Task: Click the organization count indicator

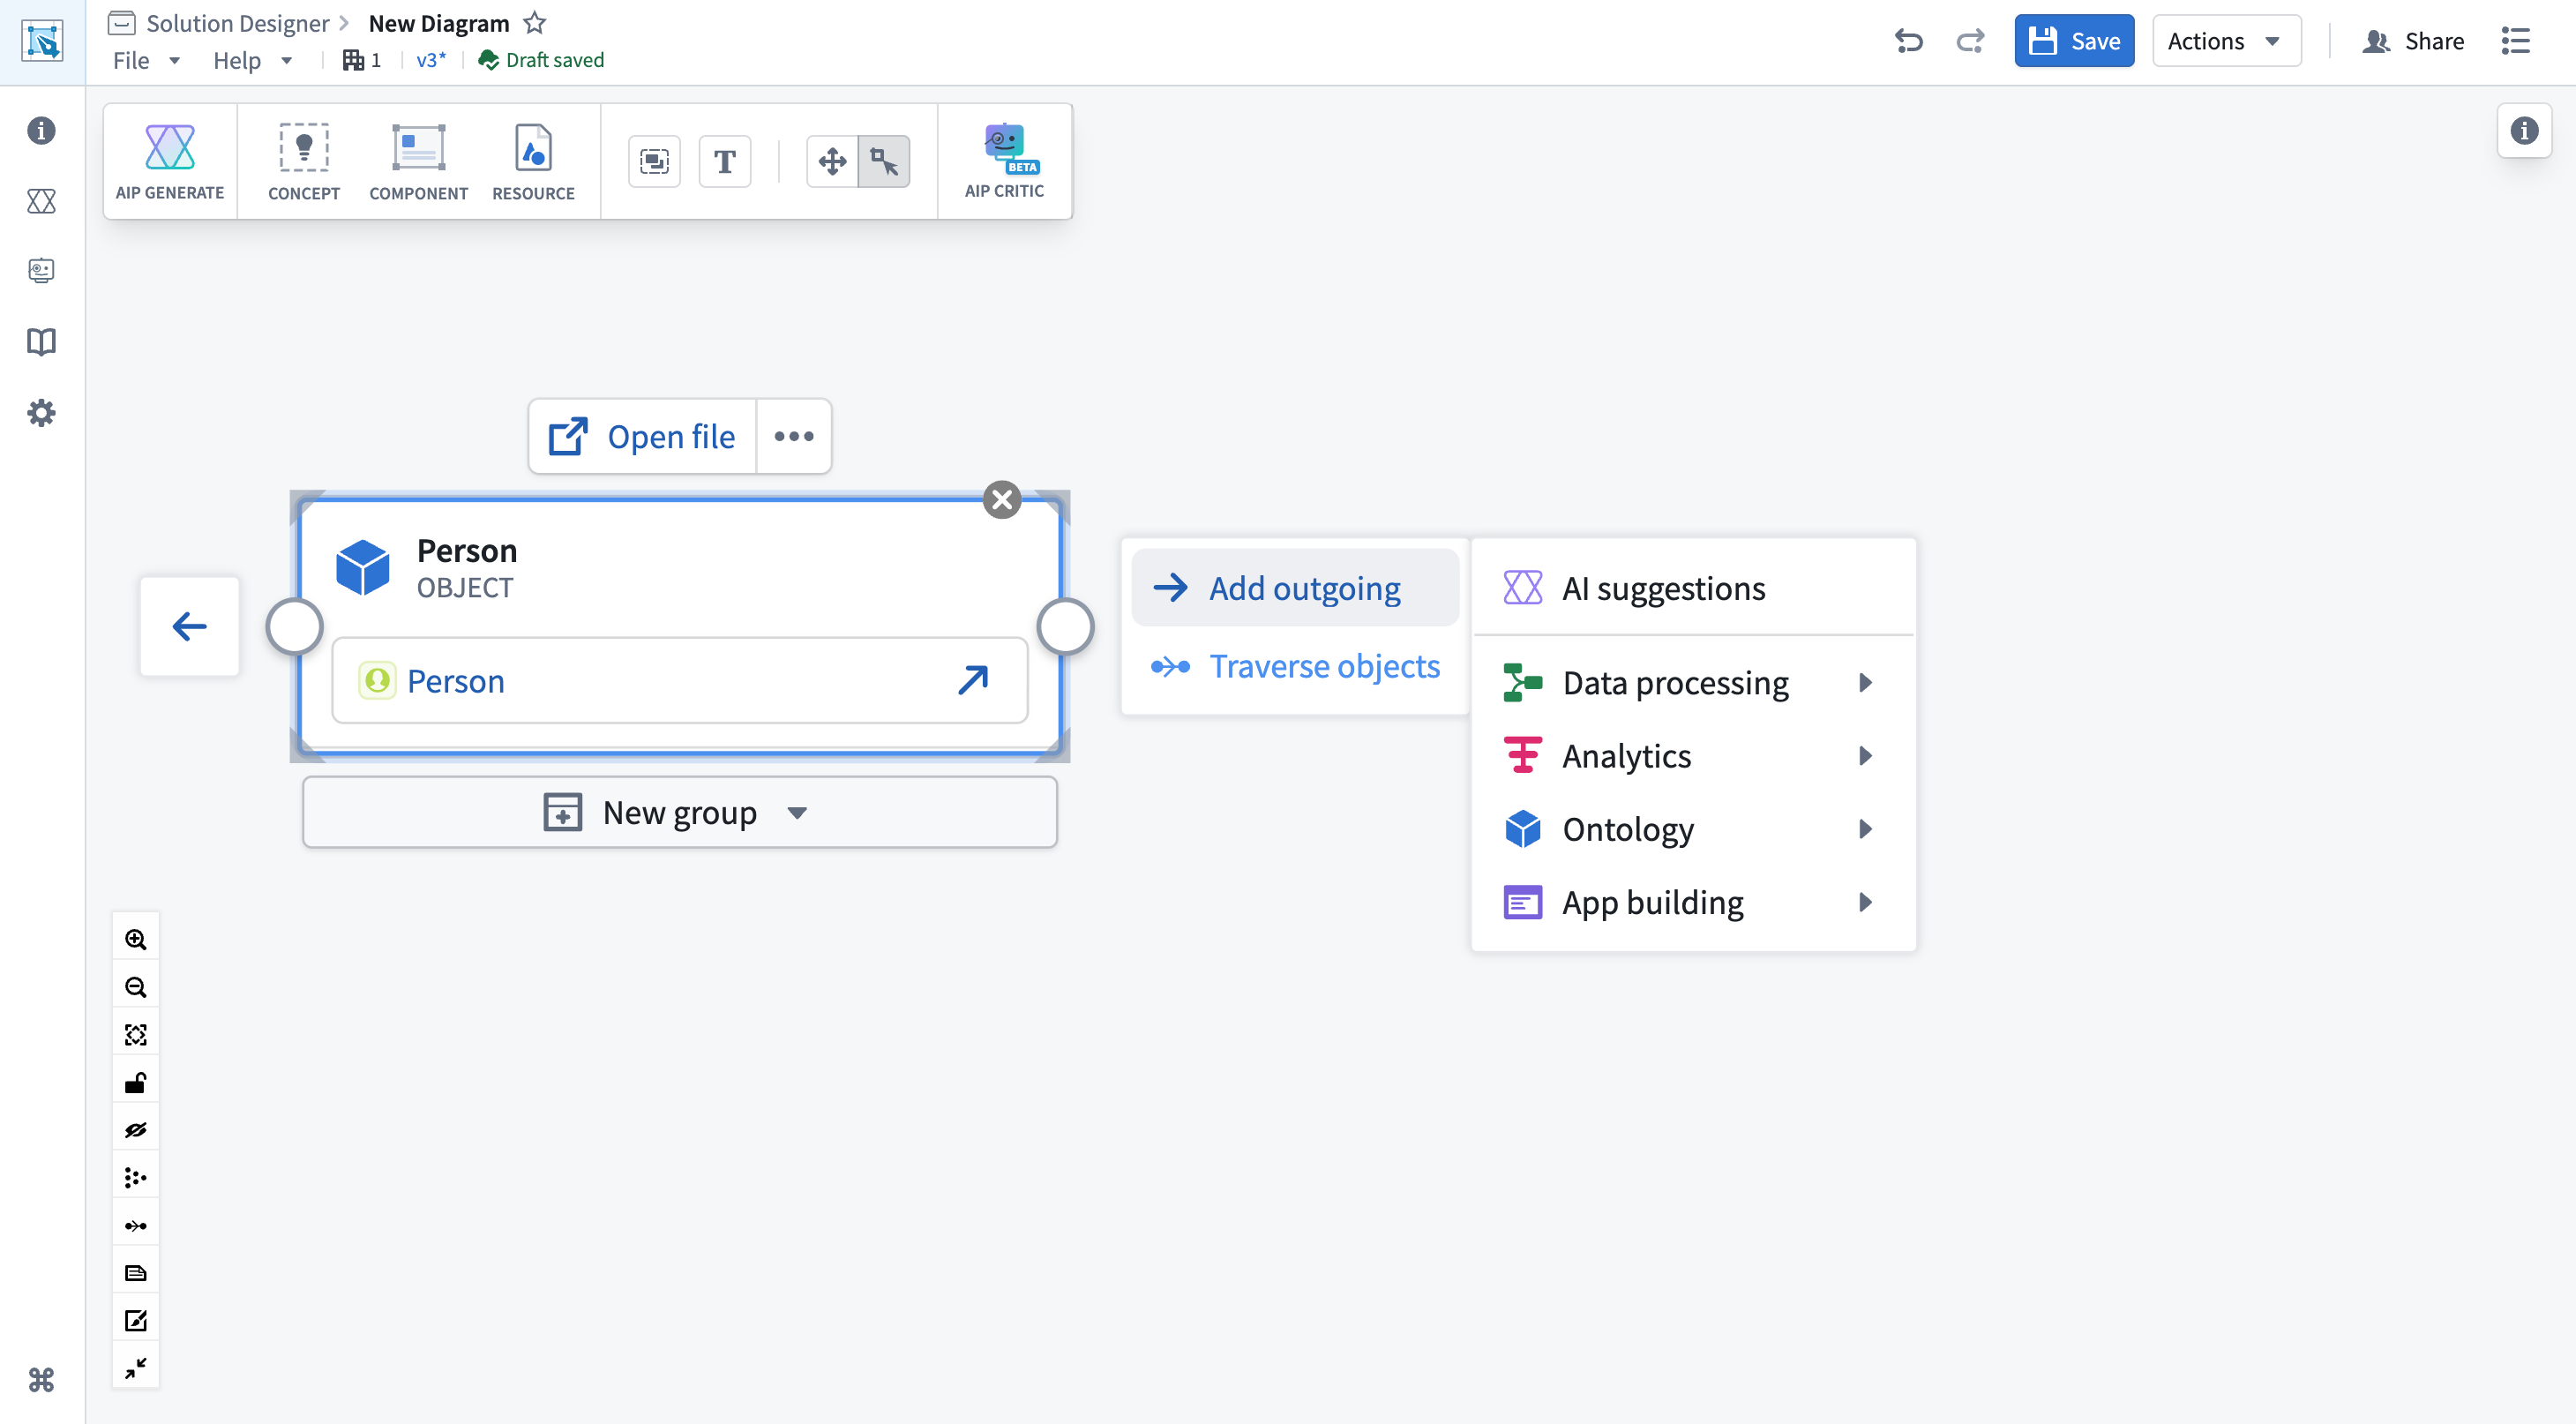Action: click(361, 60)
